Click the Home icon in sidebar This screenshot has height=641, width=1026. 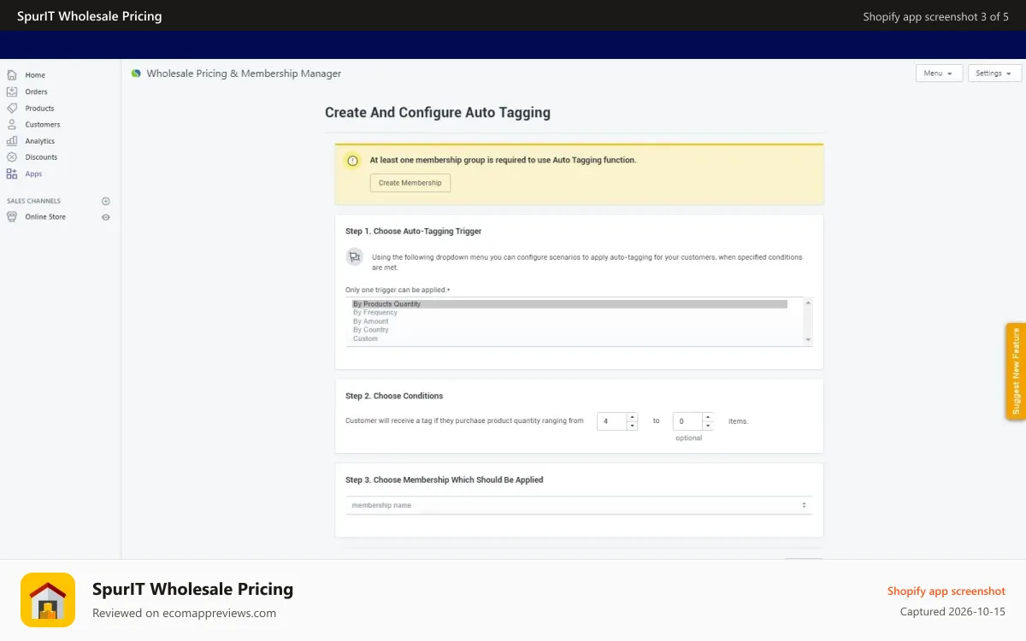[x=12, y=75]
